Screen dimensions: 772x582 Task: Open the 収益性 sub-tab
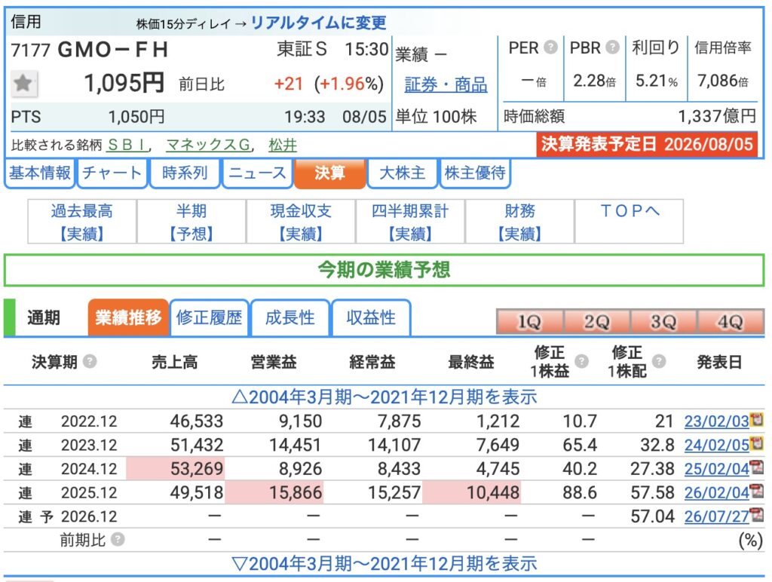(371, 317)
